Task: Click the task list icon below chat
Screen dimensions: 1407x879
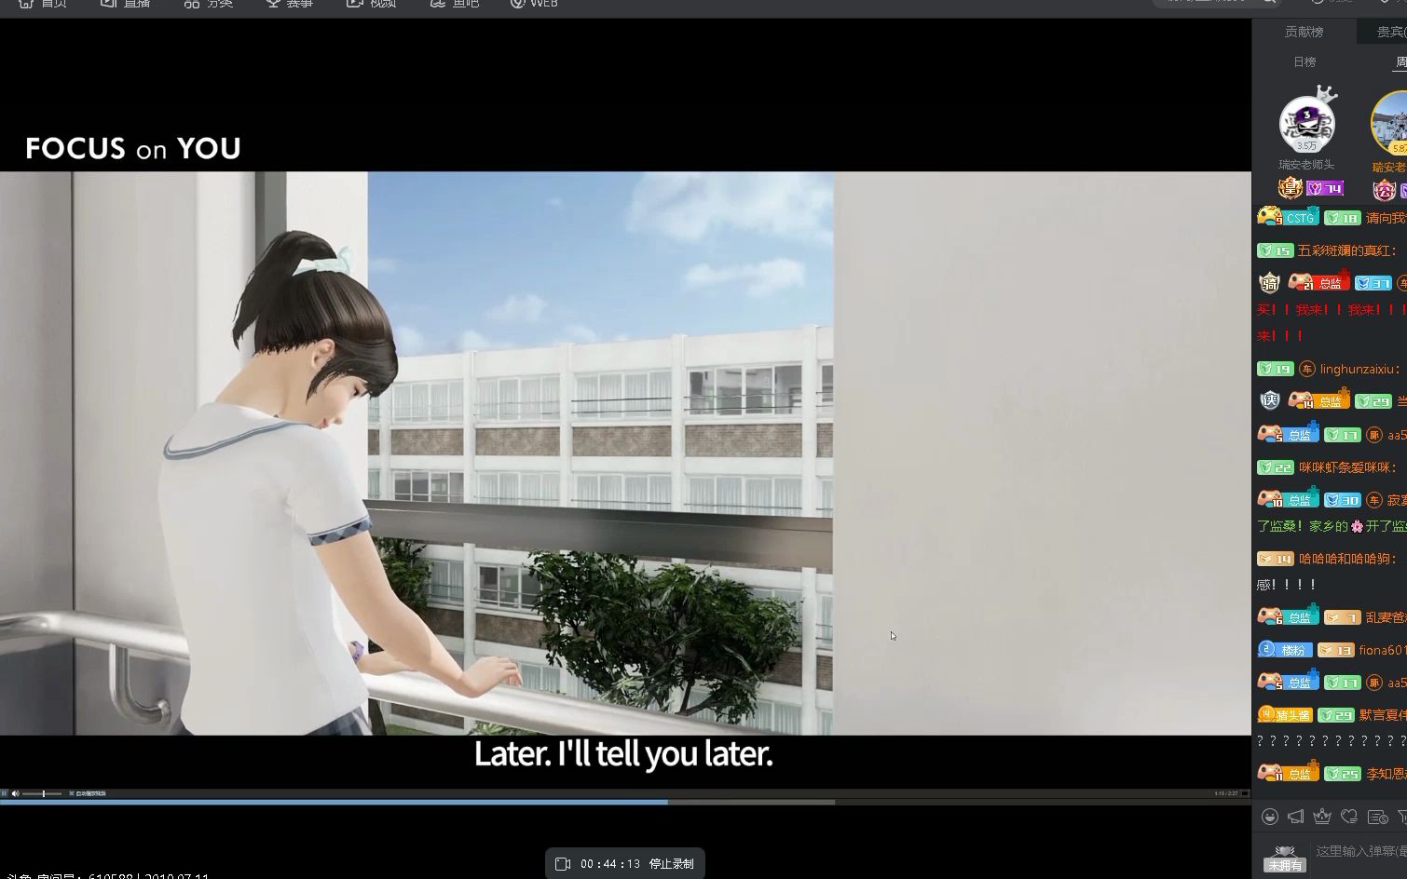Action: [1377, 817]
